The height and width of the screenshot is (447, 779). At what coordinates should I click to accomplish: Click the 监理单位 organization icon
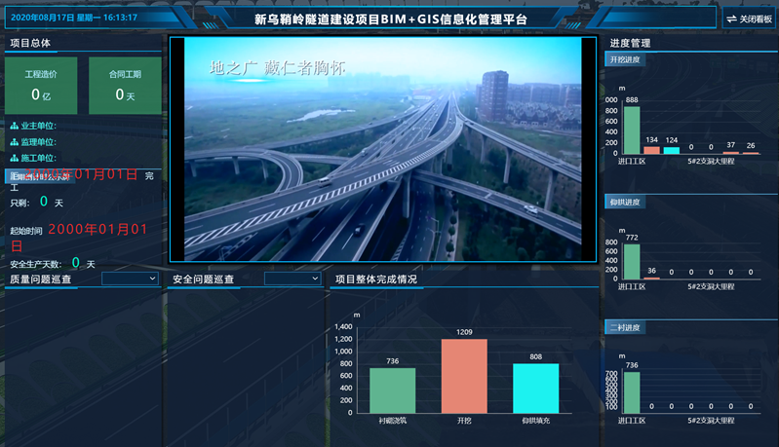(x=14, y=142)
